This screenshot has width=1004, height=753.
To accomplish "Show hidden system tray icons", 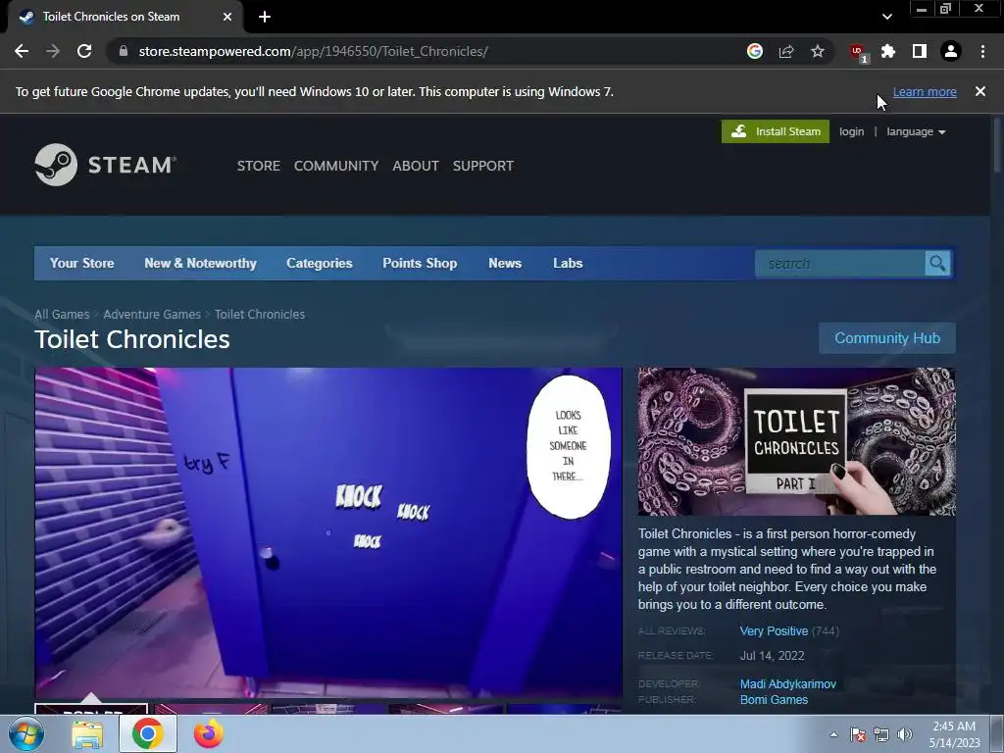I will click(833, 734).
